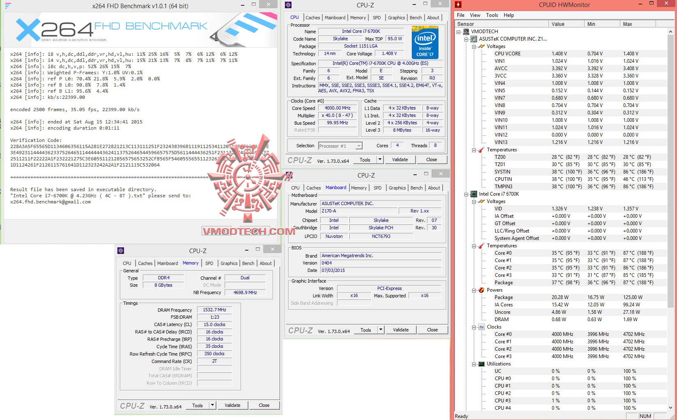Click the Voltages icon under ASUSTeK
The height and width of the screenshot is (420, 677).
point(481,46)
